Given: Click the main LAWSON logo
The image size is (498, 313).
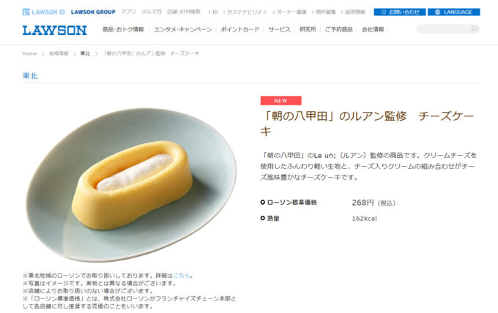Looking at the screenshot, I should [x=55, y=31].
